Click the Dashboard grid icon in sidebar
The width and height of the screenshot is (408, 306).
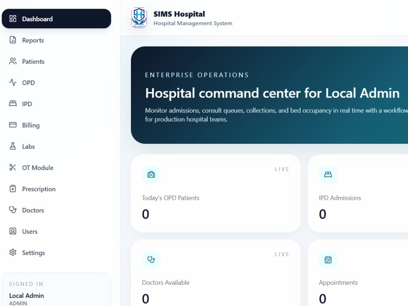tap(13, 19)
